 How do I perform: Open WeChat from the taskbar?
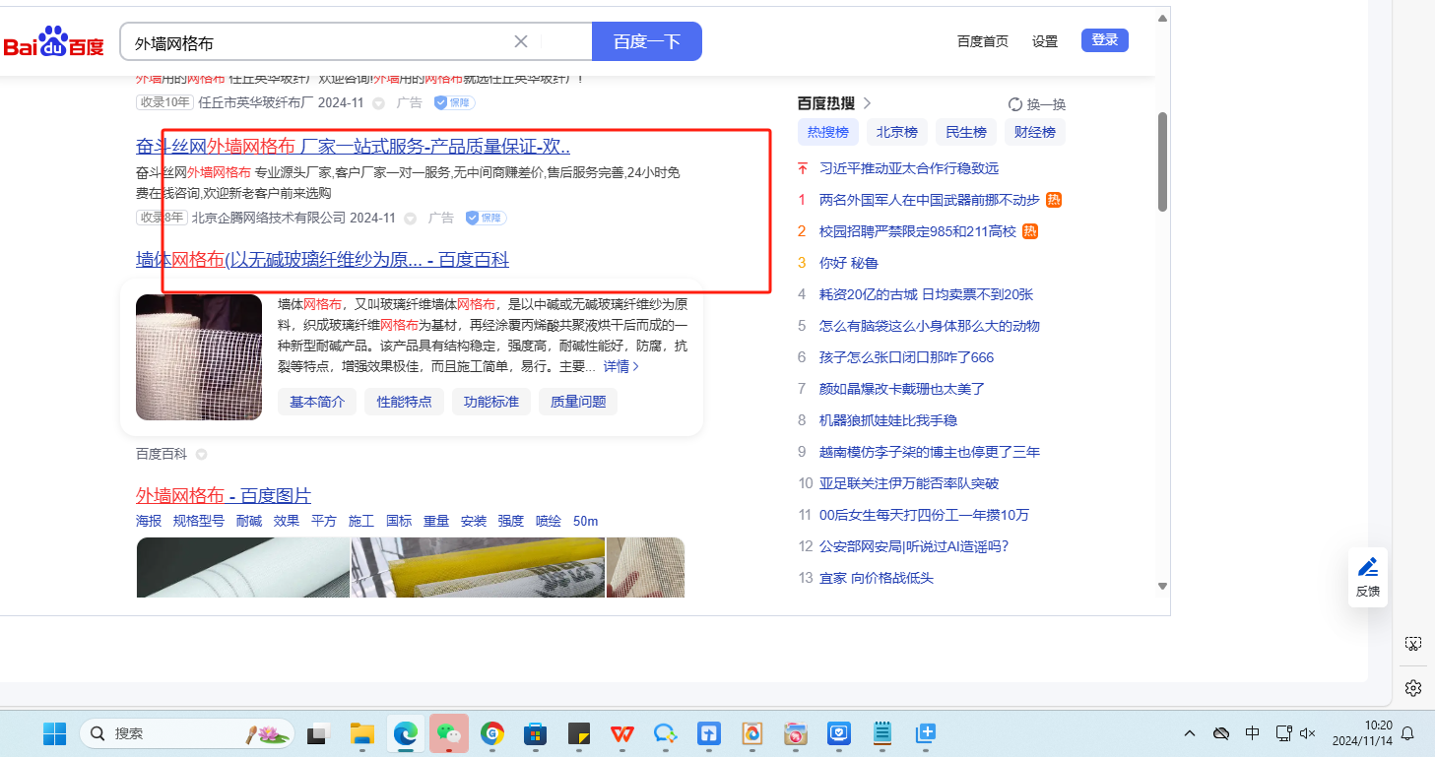point(449,733)
